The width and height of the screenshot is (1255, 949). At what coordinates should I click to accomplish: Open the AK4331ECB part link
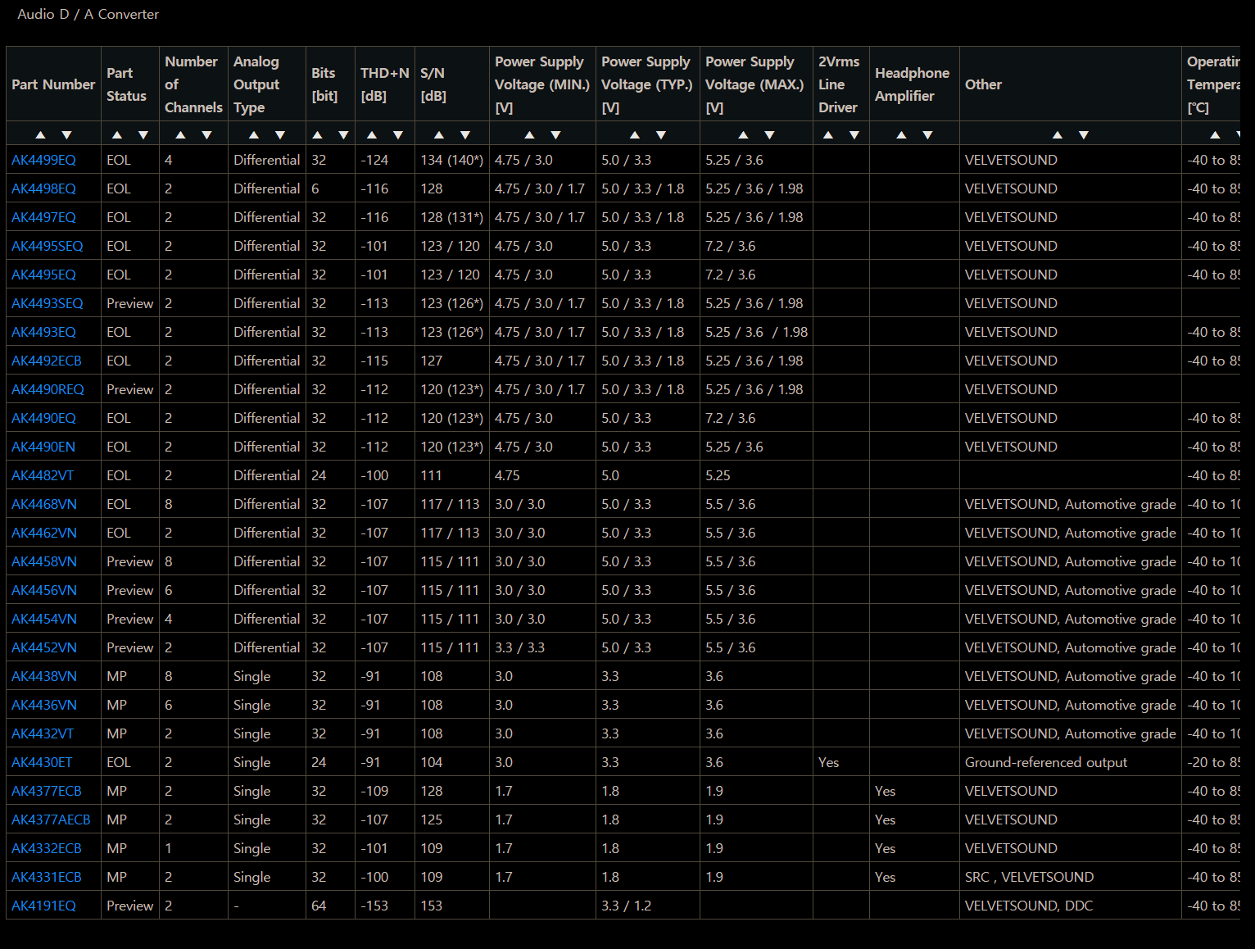click(x=47, y=877)
